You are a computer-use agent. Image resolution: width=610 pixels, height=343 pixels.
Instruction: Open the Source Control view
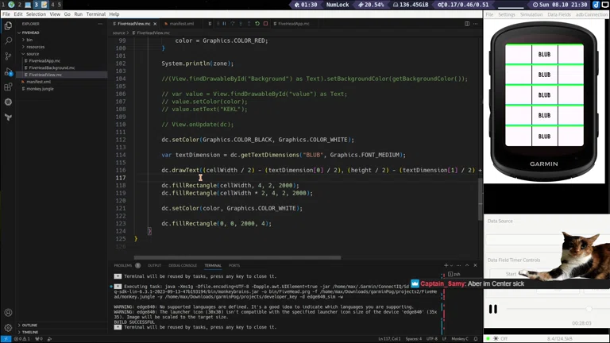coord(8,56)
